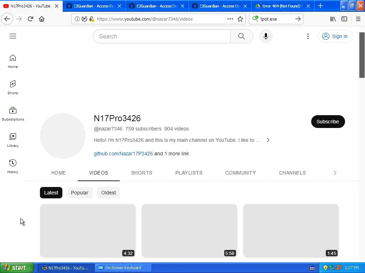Viewport: 365px width, 273px height.
Task: Subscribe to N17Pro3426 channel
Action: point(328,122)
